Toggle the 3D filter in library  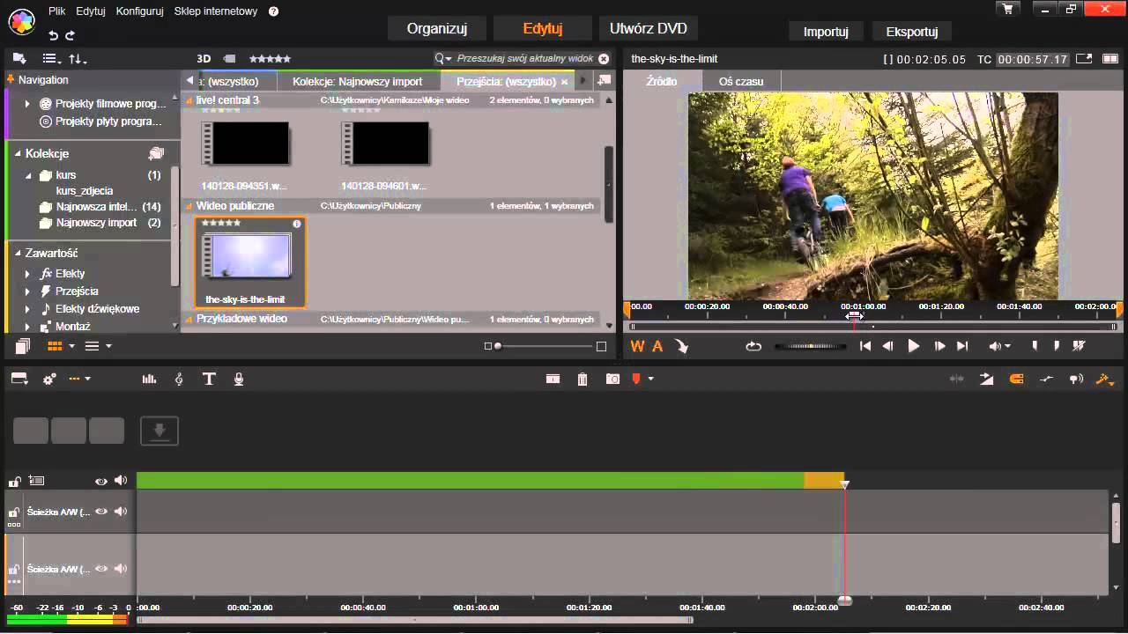click(x=204, y=58)
